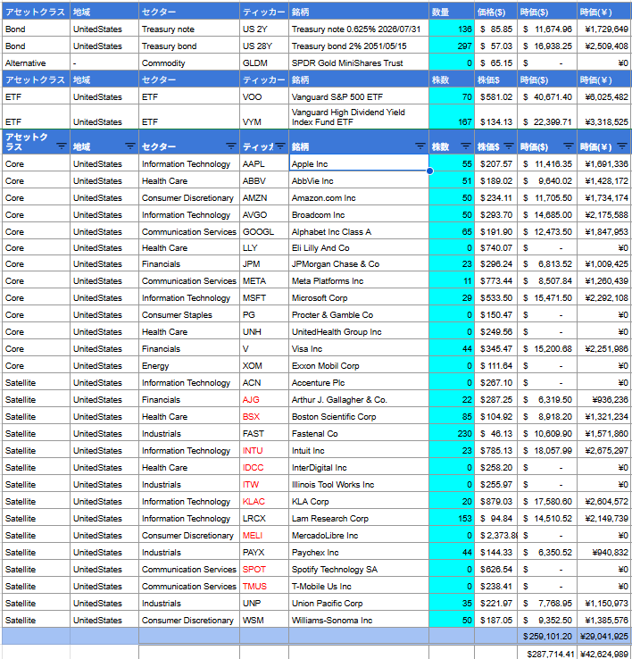Select the red 'SPOT' ticker cell
Image resolution: width=632 pixels, height=659 pixels.
[x=264, y=569]
